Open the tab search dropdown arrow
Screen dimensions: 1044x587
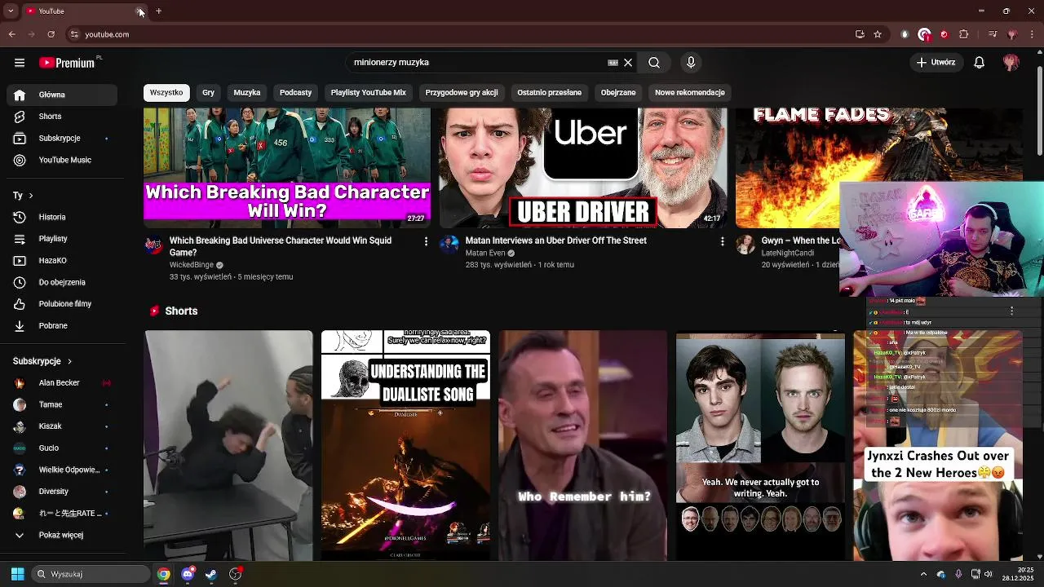11,11
